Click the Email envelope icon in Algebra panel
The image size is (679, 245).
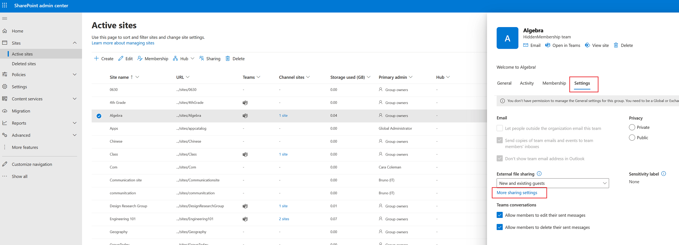click(526, 45)
